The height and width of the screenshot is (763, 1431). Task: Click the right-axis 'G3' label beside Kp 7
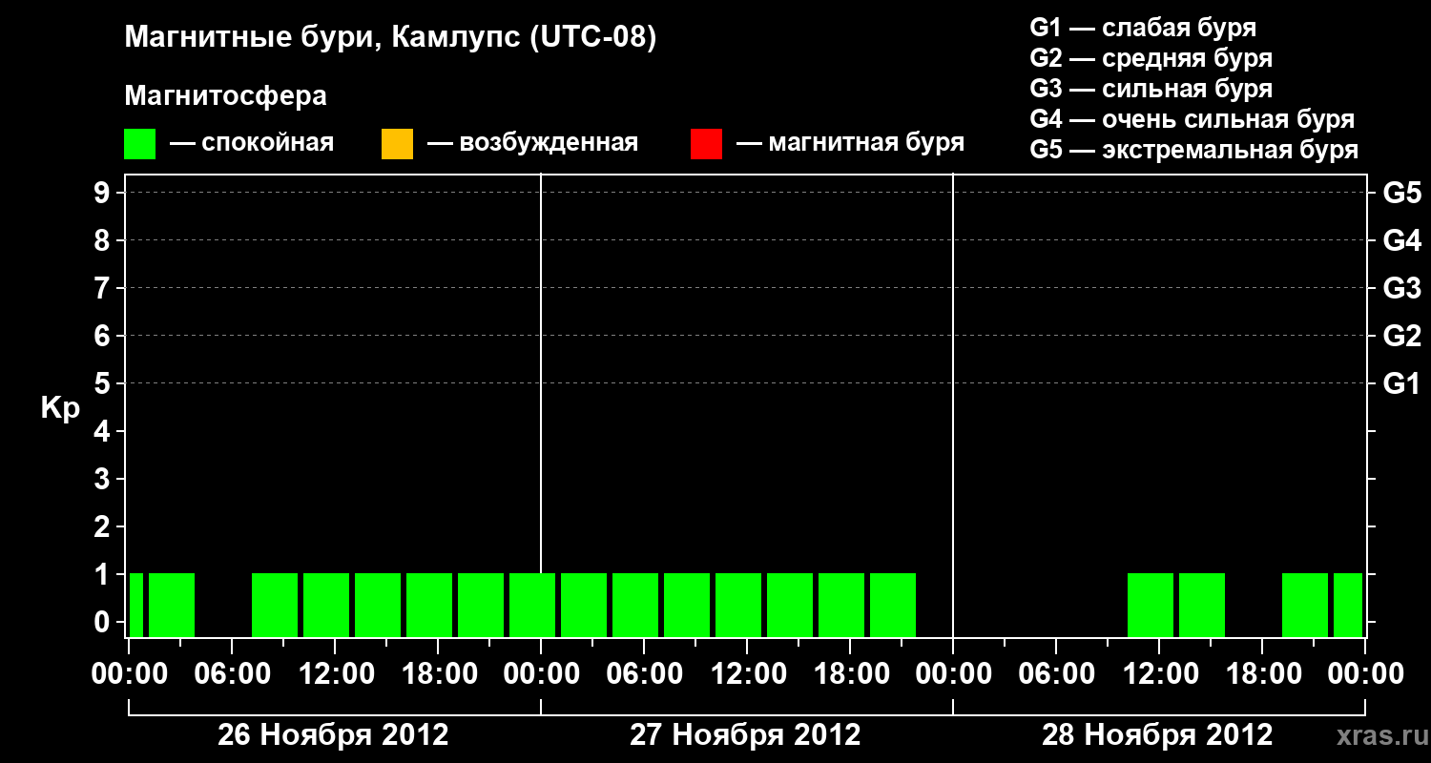(1402, 288)
